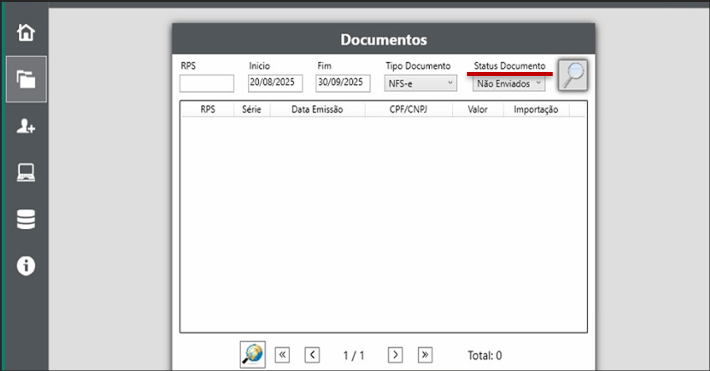Click the Home icon in sidebar
The image size is (710, 371).
coord(26,33)
